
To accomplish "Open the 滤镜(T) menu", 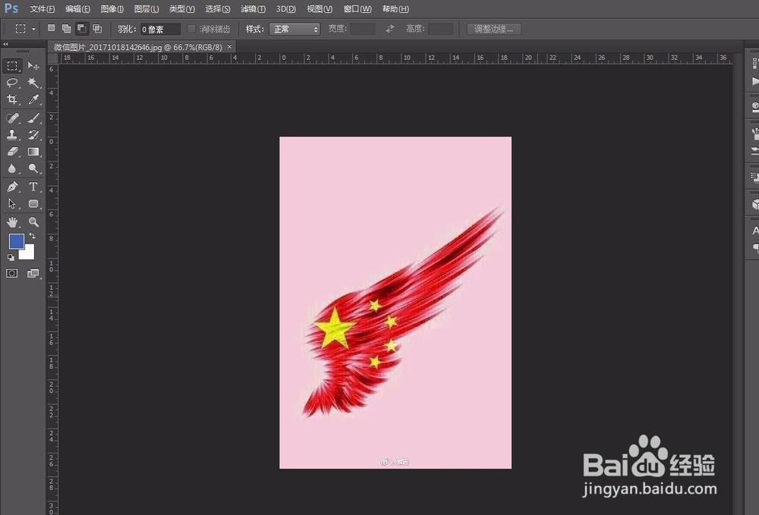I will point(253,9).
